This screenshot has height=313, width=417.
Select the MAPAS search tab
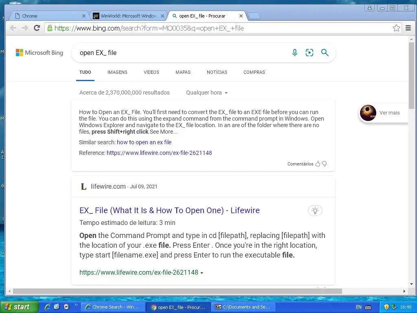183,72
